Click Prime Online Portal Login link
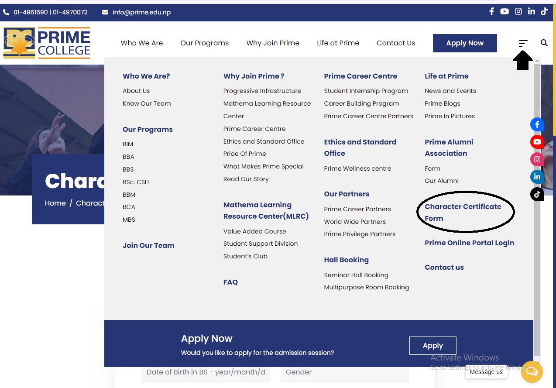This screenshot has width=556, height=388. 469,243
